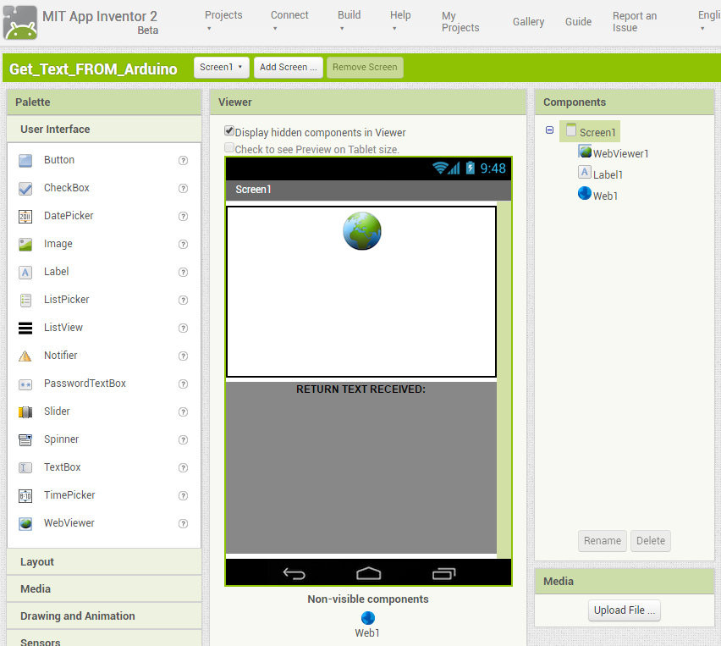Select the PasswordTextBox component icon

(x=25, y=384)
